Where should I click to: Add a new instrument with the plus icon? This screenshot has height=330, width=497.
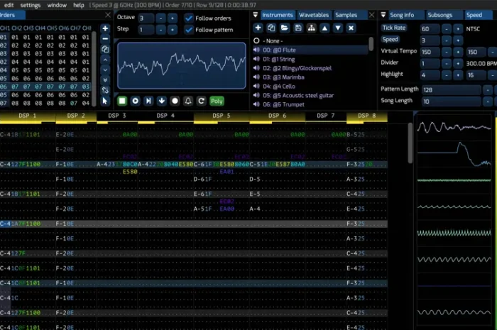(x=258, y=28)
